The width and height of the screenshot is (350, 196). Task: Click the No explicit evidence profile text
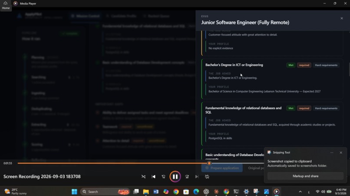click(221, 48)
